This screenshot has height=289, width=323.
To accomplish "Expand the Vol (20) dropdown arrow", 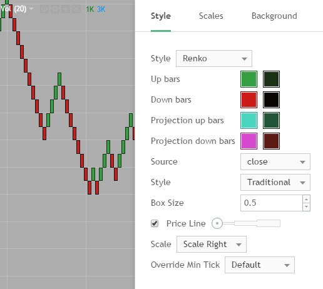I will [31, 9].
